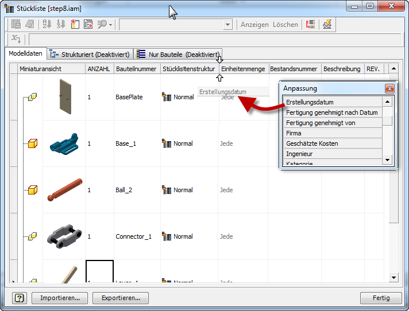The width and height of the screenshot is (409, 311).
Task: Select Fertigung genehmigt von entry
Action: tap(333, 123)
